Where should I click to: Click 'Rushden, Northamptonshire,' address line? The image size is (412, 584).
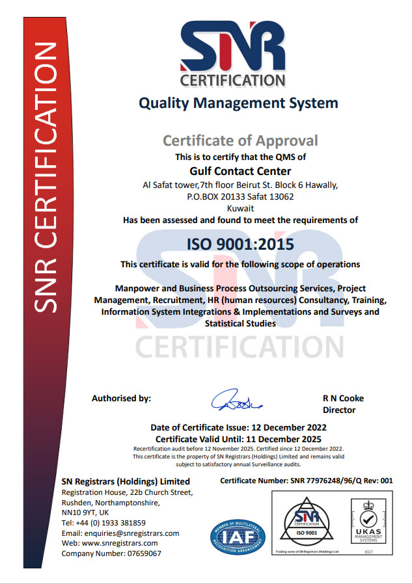[111, 503]
